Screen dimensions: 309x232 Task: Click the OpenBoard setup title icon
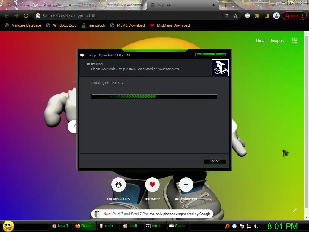click(82, 55)
